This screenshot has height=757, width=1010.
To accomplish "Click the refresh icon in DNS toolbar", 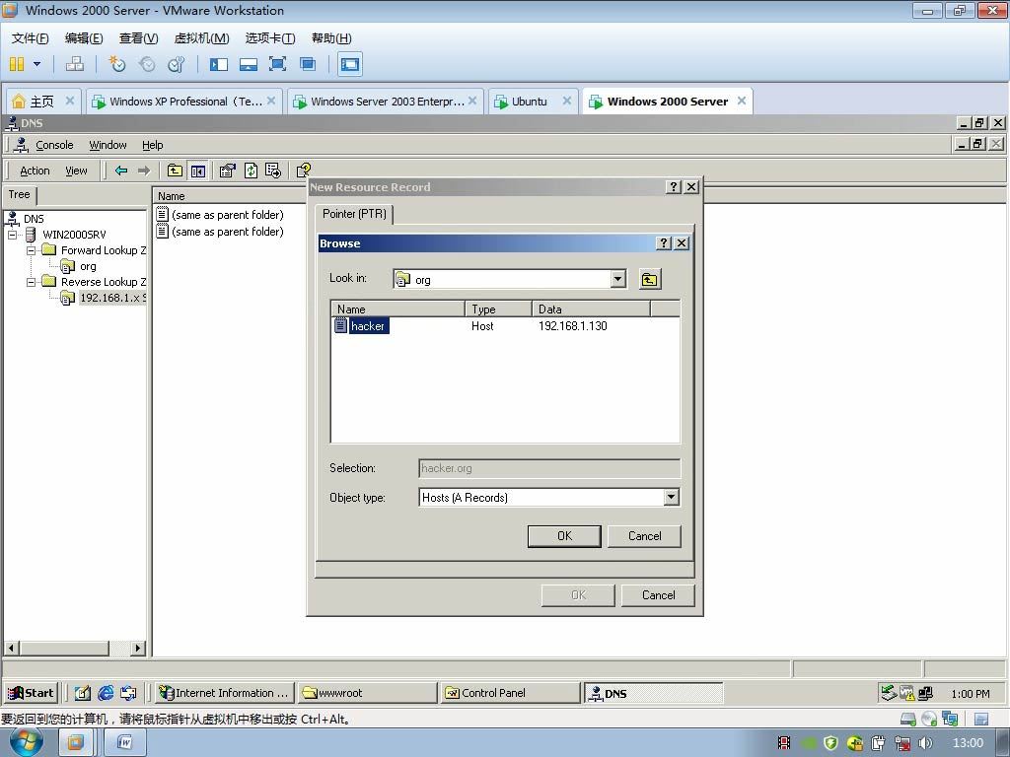I will tap(251, 171).
